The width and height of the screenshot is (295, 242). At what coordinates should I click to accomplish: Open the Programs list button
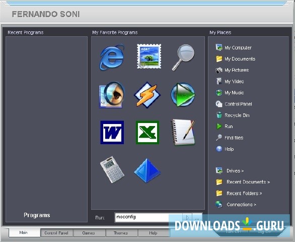point(37,215)
